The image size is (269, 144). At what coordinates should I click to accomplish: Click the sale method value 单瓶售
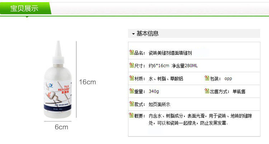[239, 91]
